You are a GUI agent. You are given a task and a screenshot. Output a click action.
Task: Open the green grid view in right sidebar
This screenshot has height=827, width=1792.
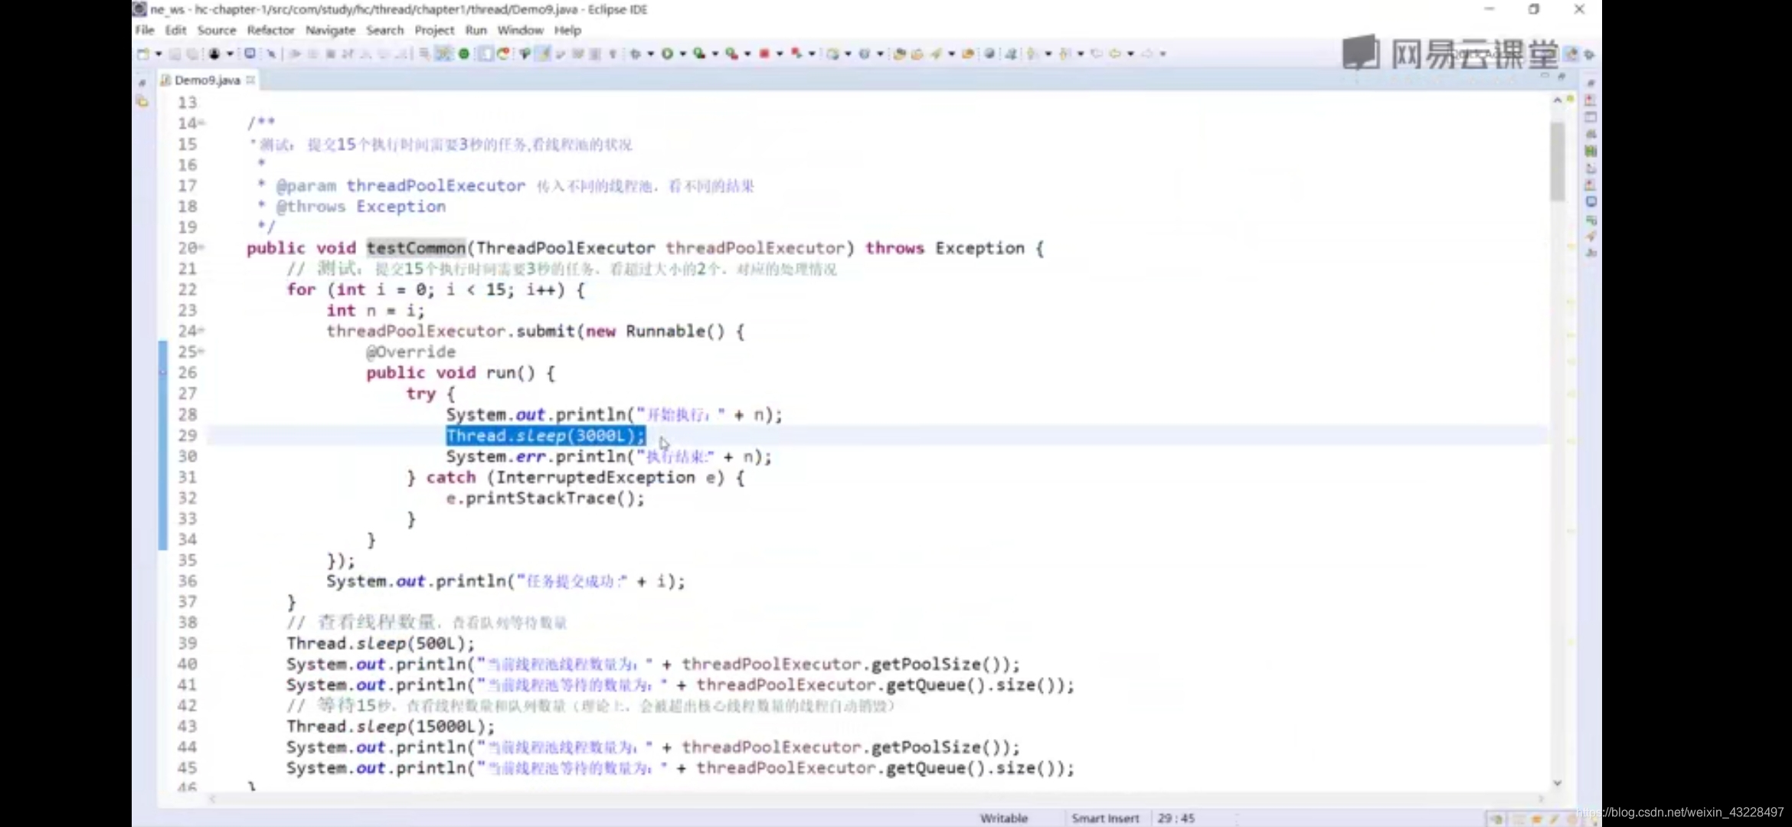click(x=1591, y=151)
